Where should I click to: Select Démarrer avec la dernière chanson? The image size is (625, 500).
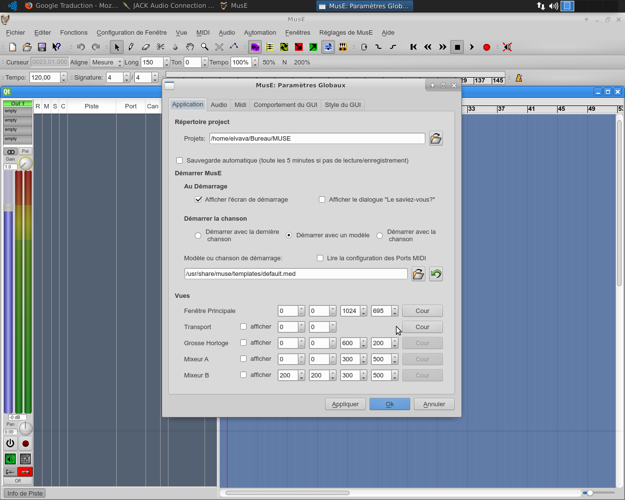198,235
